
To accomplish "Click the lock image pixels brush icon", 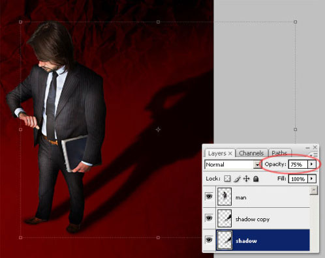I will [238, 179].
